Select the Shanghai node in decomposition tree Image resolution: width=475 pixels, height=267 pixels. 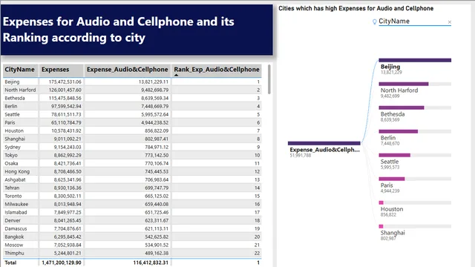coord(415,232)
